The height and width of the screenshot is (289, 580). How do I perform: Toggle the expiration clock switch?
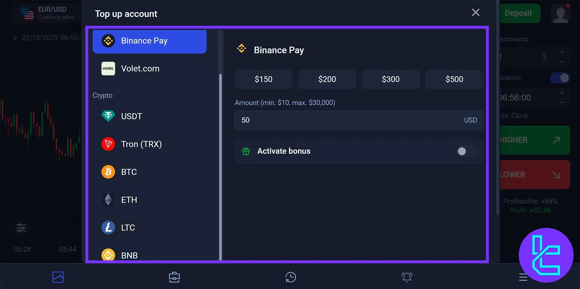(x=560, y=78)
